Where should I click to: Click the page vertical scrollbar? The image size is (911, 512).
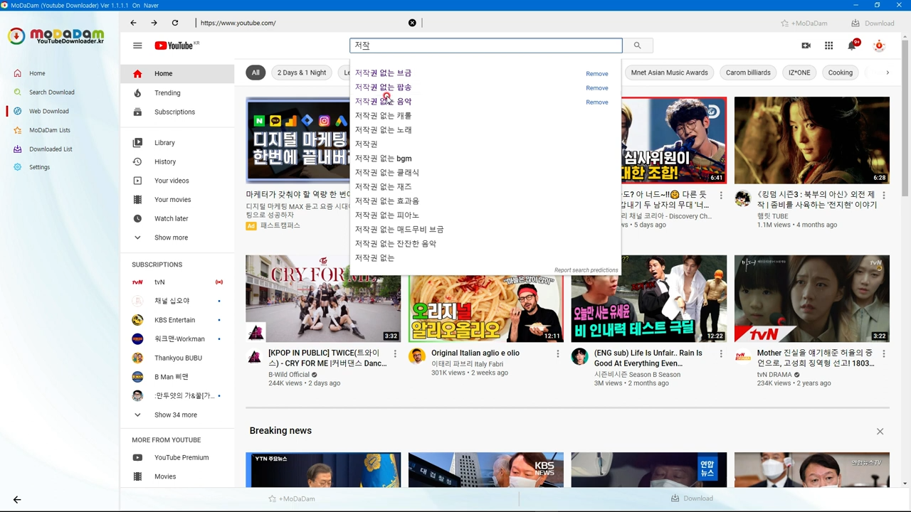[905, 117]
